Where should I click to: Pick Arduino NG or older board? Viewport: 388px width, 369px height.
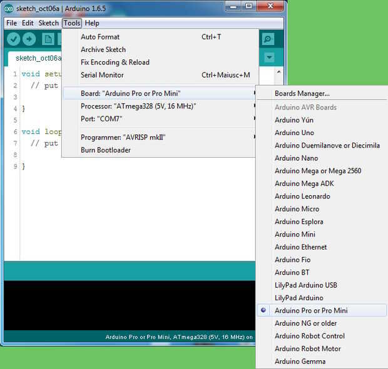[322, 323]
